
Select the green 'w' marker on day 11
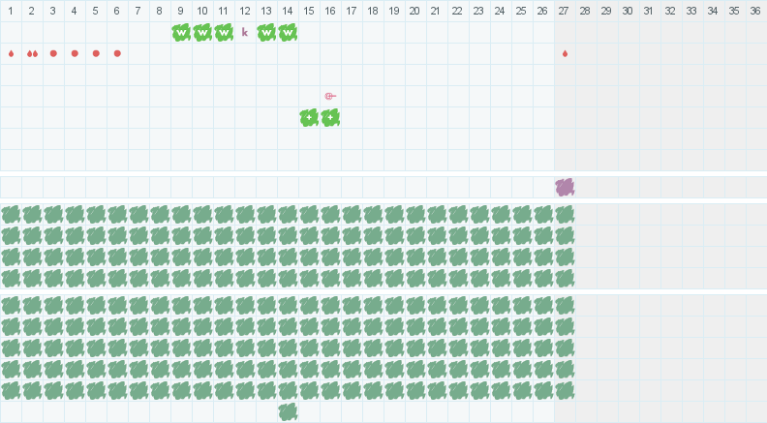pyautogui.click(x=224, y=32)
